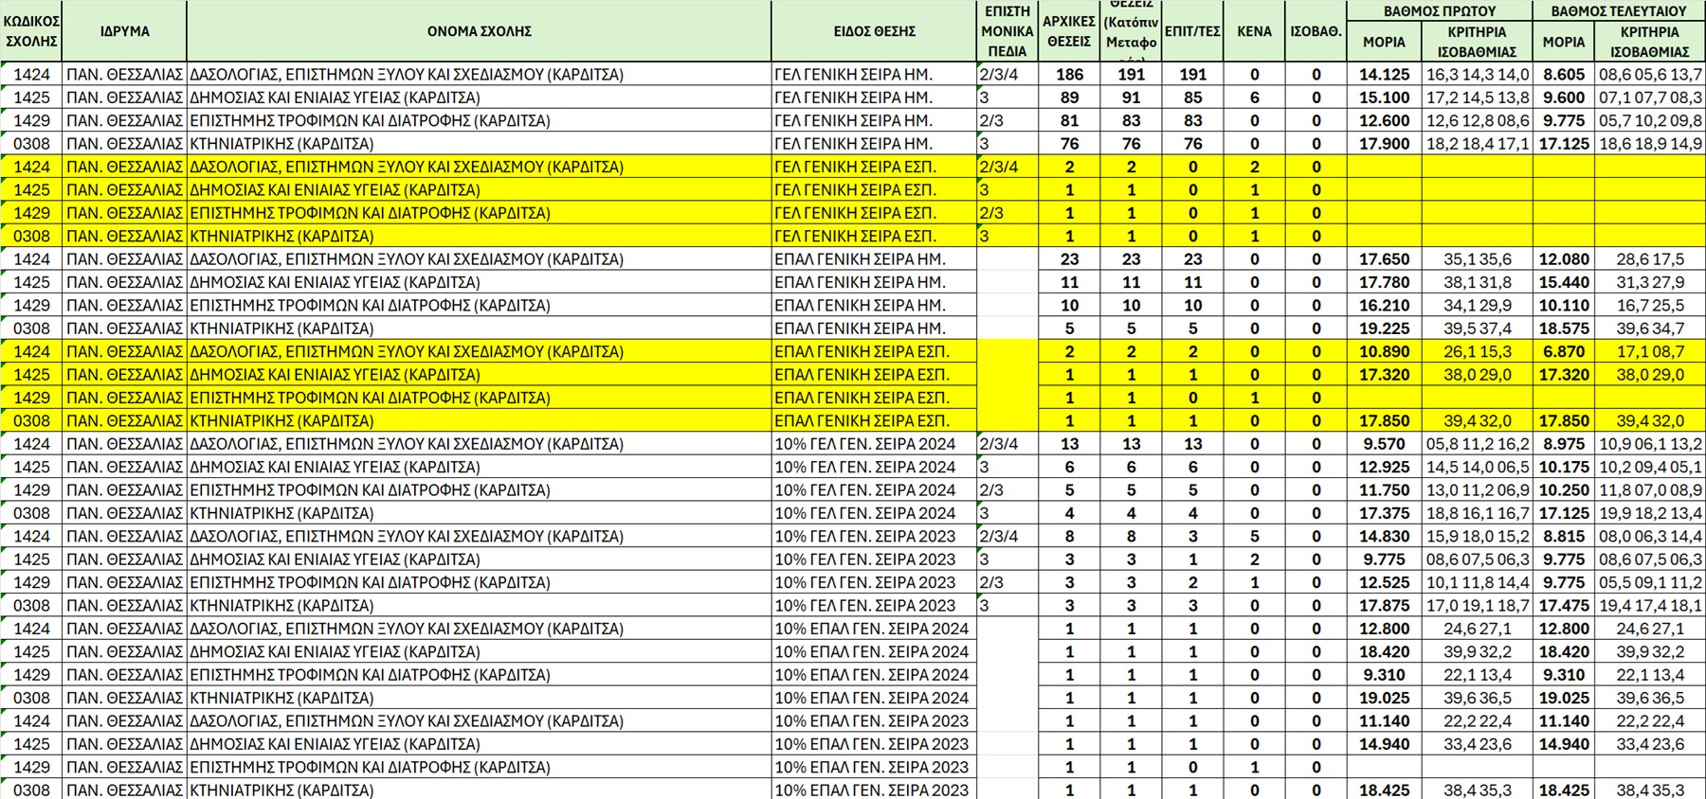Click the ΒΑΘΜΟΣ ΤΕΛΕΥΤΑΙΟΥ merged header
The image size is (1706, 799).
(1619, 11)
